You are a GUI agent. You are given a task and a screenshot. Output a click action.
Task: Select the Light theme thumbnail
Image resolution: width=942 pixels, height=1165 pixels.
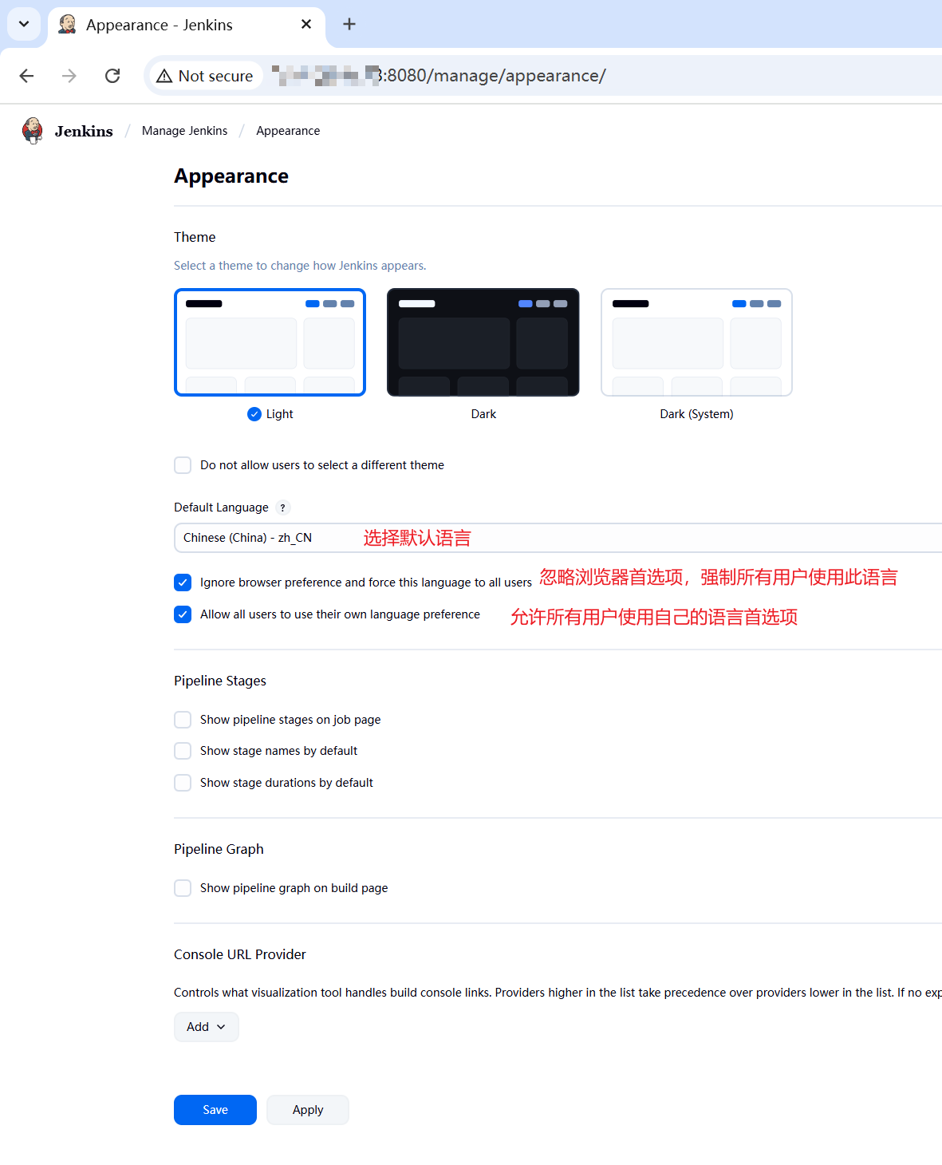(x=270, y=342)
